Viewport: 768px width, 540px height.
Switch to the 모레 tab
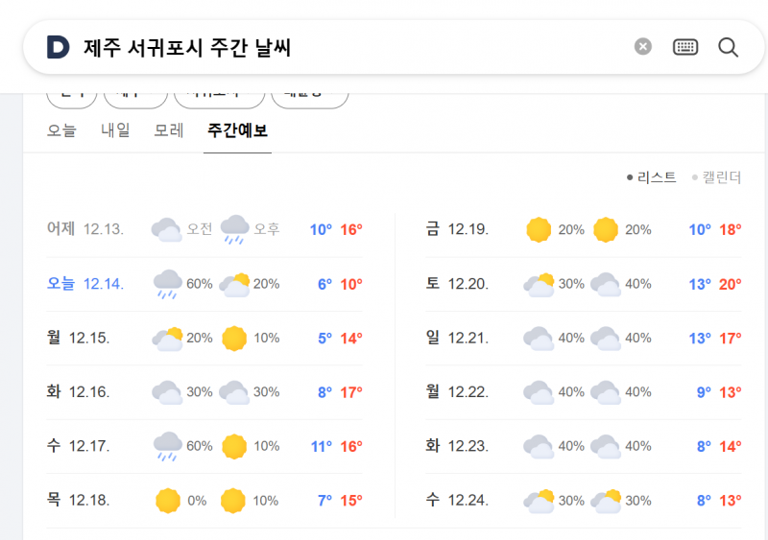click(169, 130)
